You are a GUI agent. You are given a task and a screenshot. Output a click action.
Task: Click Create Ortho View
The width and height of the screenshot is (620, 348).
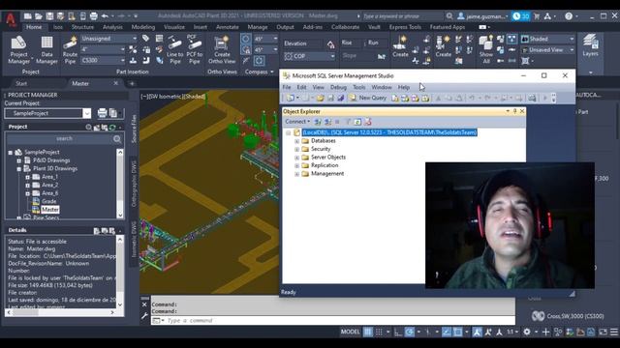coord(222,50)
